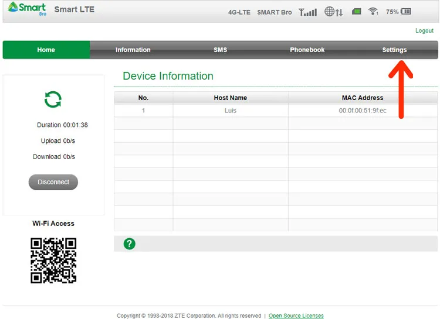The height and width of the screenshot is (319, 440).
Task: Click the Wi-Fi Access QR code
Action: [53, 260]
